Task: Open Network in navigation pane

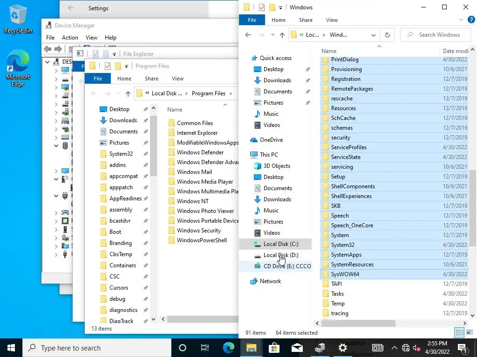Action: point(270,281)
